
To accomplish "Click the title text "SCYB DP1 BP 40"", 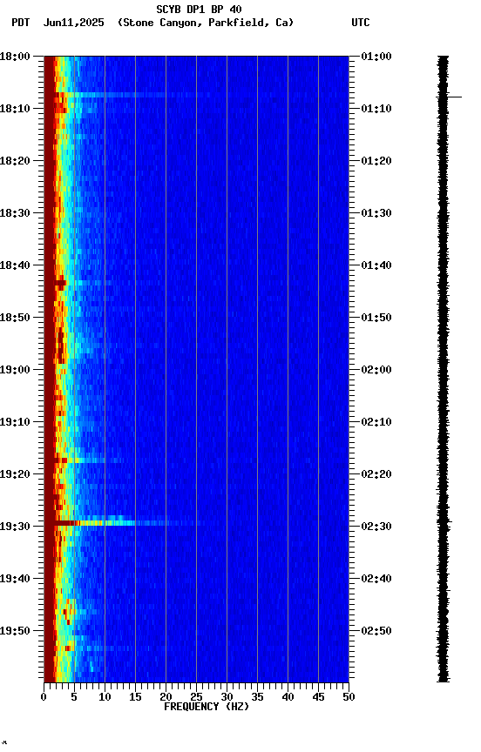I will tap(199, 9).
